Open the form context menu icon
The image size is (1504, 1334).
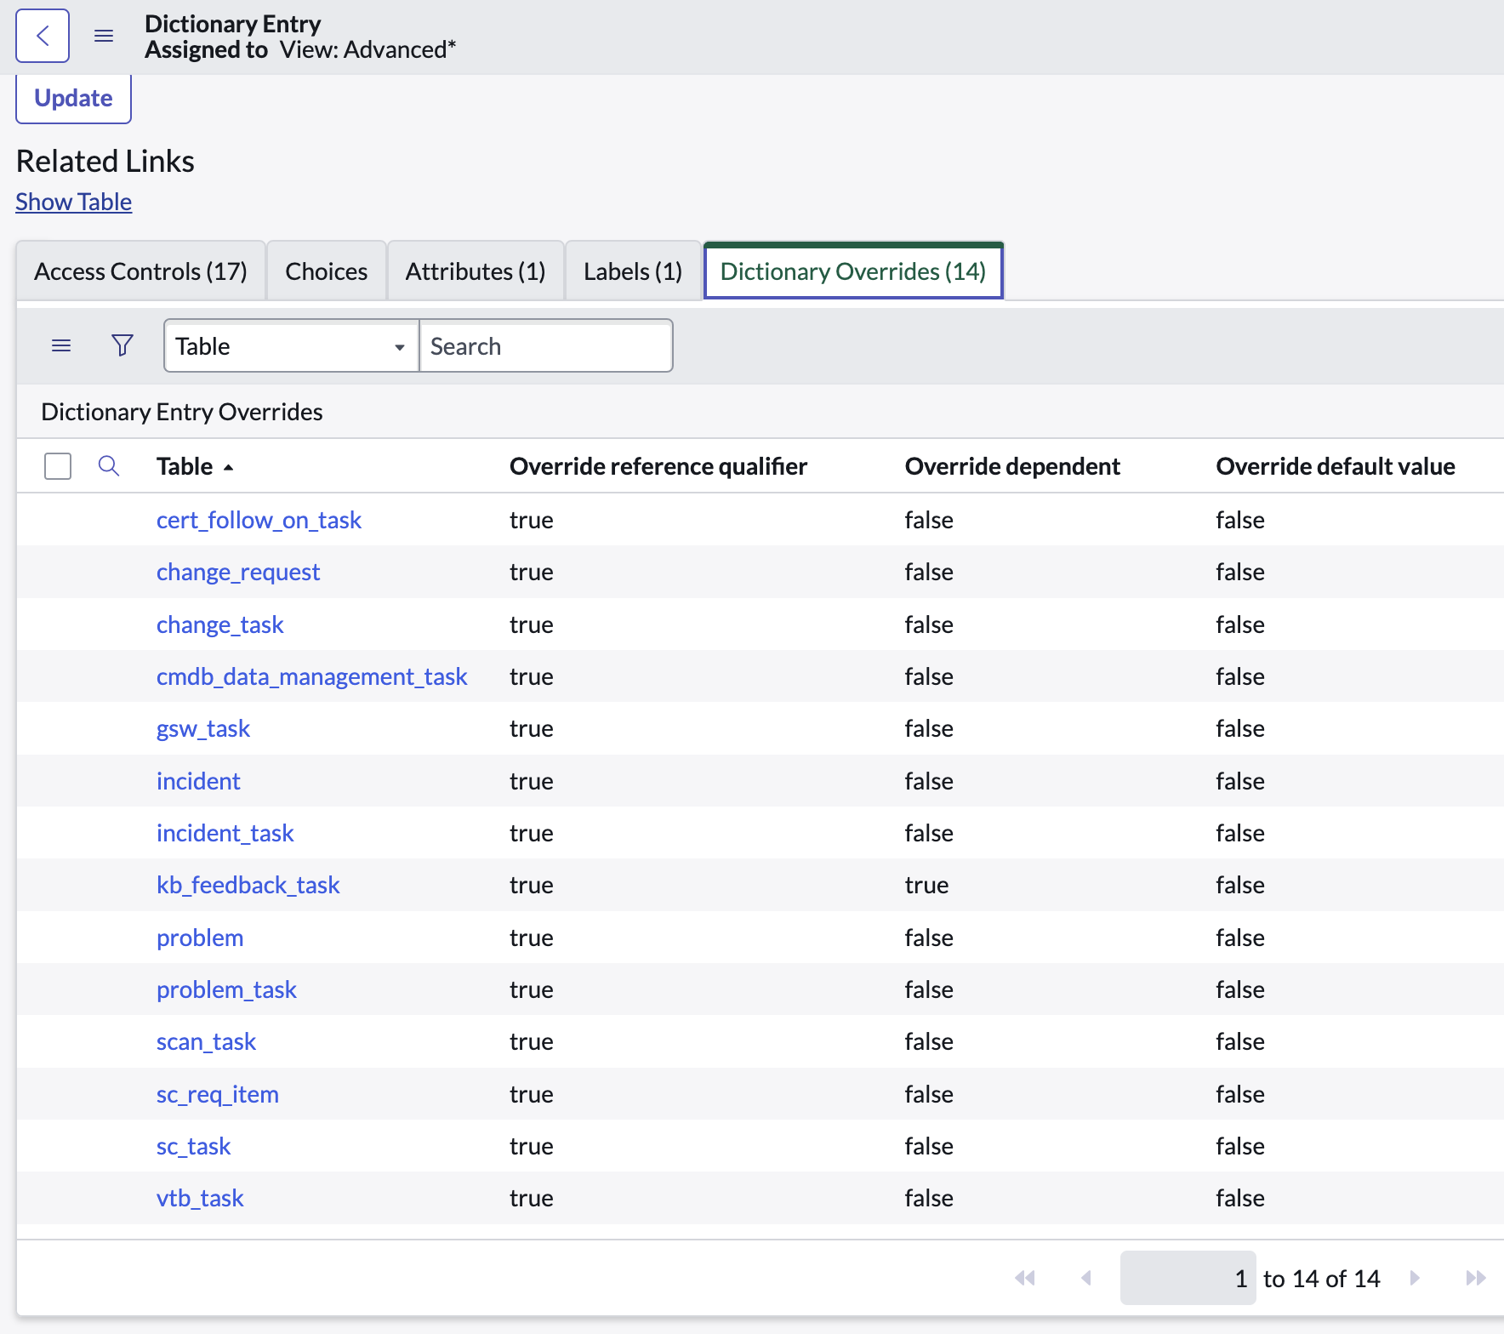tap(104, 36)
